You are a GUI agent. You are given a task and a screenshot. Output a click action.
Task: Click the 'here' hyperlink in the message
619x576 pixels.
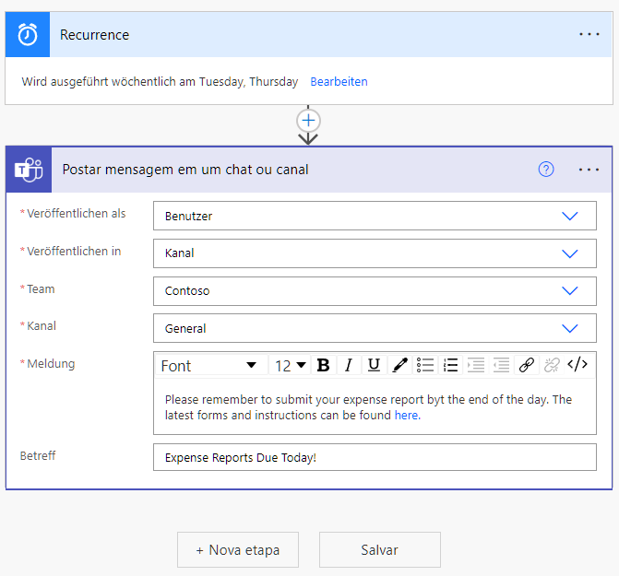click(406, 415)
